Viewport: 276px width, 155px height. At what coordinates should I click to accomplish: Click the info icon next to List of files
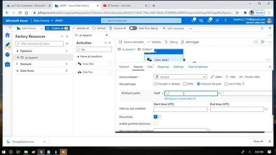click(243, 84)
